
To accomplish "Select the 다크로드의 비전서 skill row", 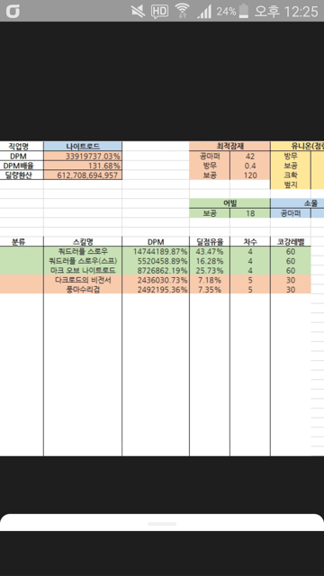I will click(156, 280).
